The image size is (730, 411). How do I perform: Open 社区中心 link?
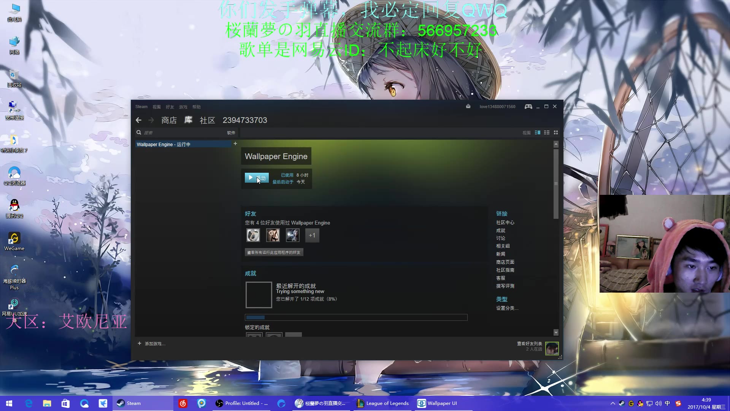(x=505, y=223)
